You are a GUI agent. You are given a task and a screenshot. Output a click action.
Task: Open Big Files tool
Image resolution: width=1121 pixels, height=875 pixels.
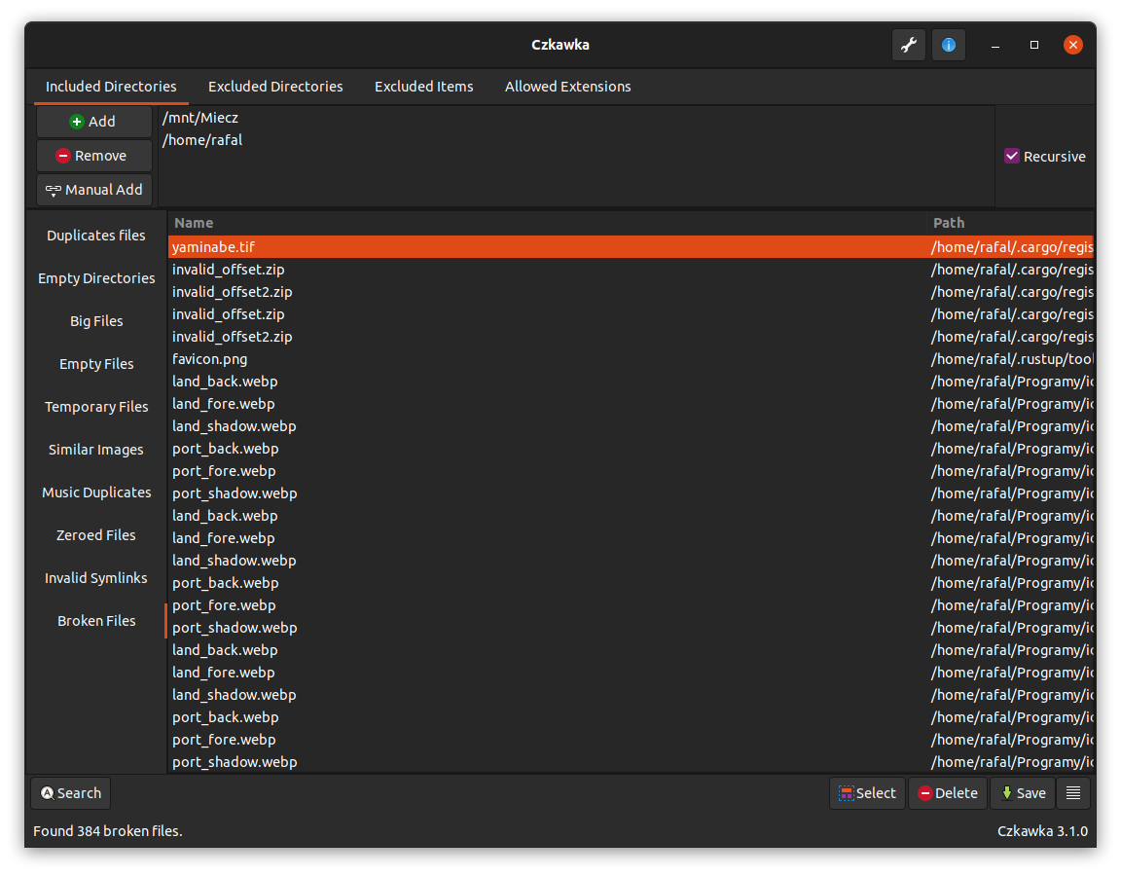click(x=95, y=321)
